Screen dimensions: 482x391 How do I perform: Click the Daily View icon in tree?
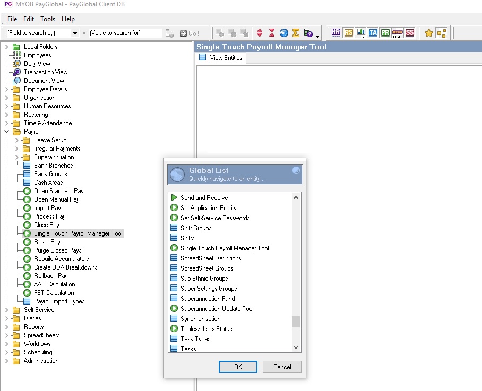click(17, 64)
